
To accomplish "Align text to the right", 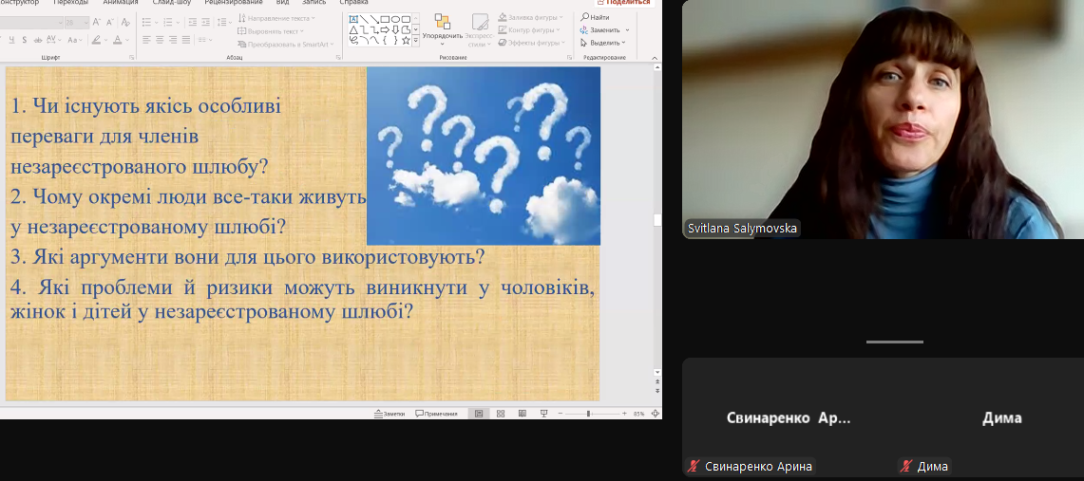I will (173, 40).
